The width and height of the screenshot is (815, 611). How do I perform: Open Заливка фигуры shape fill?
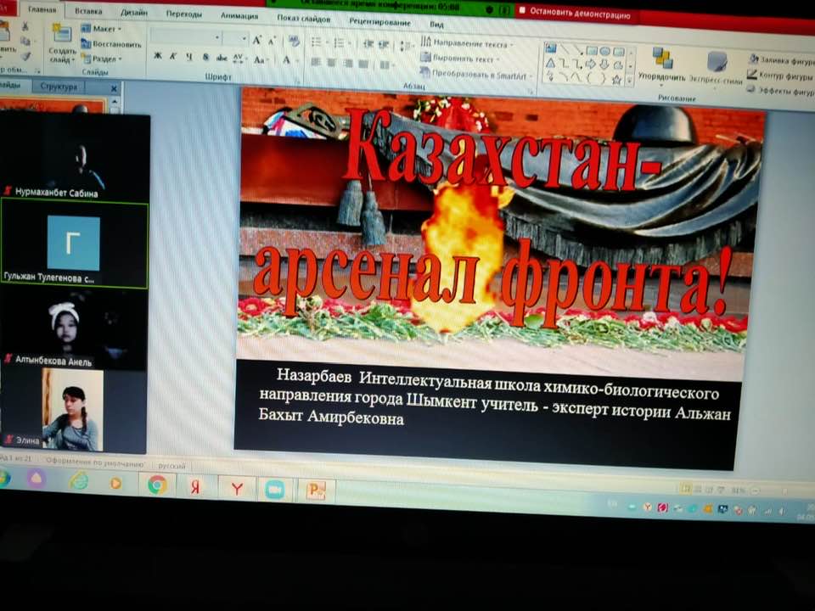click(x=781, y=60)
